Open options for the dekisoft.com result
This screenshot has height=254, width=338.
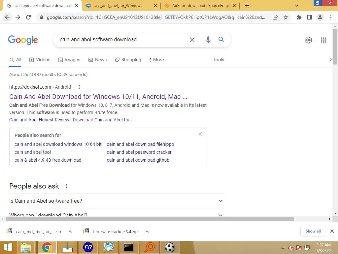click(79, 87)
